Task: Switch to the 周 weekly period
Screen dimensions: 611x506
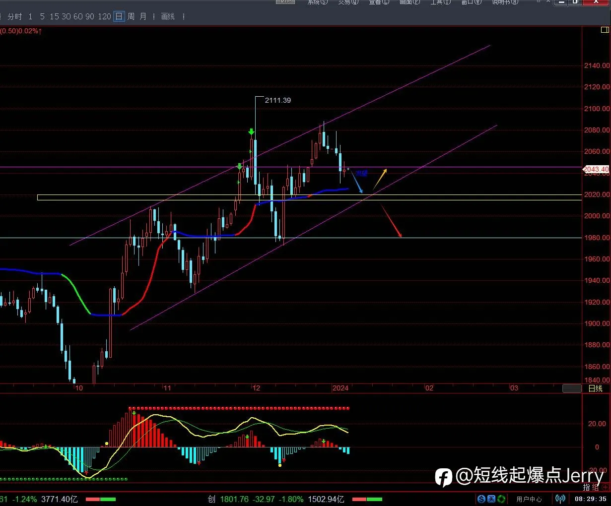Action: tap(131, 16)
